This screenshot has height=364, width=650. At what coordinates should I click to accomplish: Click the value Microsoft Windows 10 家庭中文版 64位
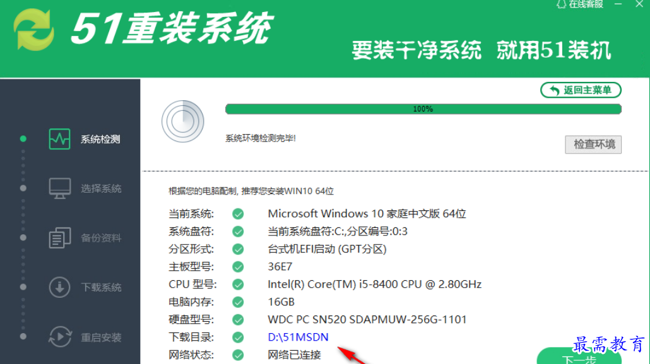click(x=367, y=214)
